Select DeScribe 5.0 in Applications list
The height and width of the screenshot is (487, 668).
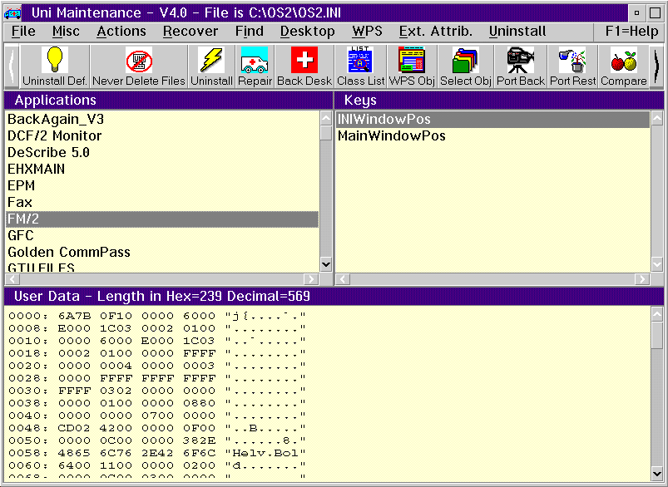48,152
